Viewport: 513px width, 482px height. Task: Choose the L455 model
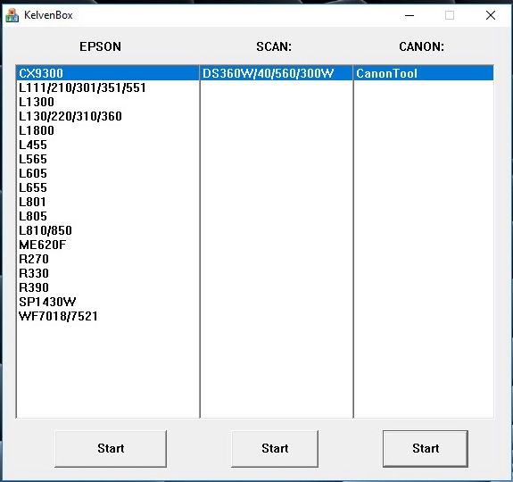click(x=108, y=145)
